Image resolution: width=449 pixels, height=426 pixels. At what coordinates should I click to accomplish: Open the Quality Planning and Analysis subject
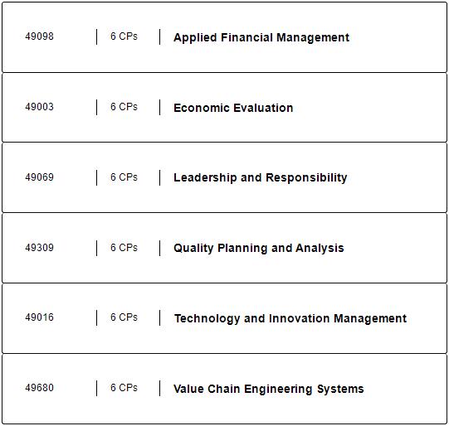(259, 248)
